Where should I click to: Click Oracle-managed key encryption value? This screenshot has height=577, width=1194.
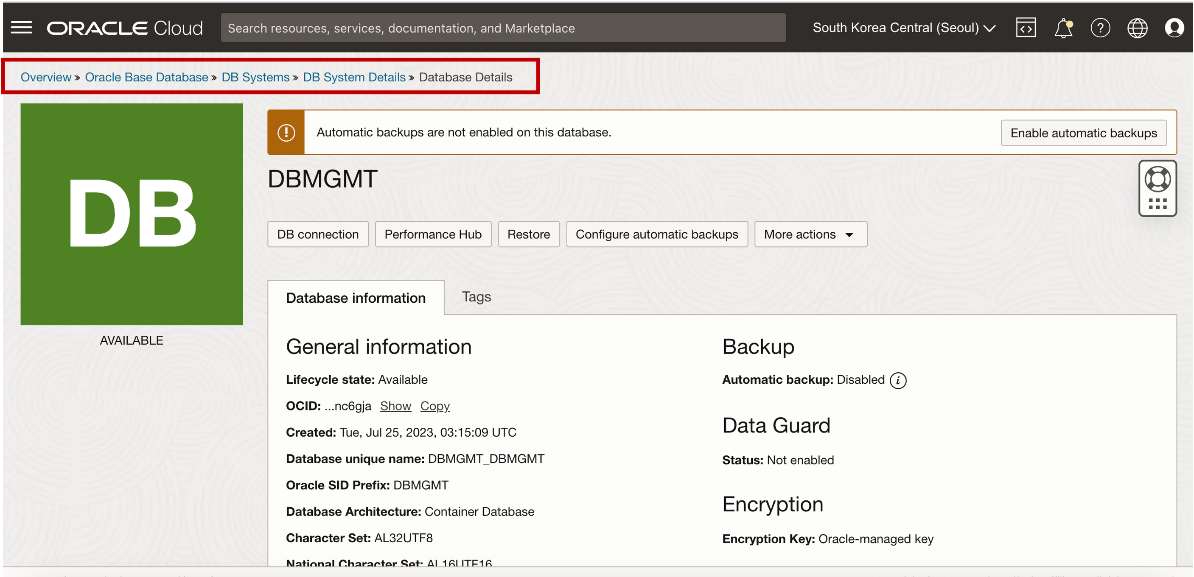pyautogui.click(x=876, y=539)
